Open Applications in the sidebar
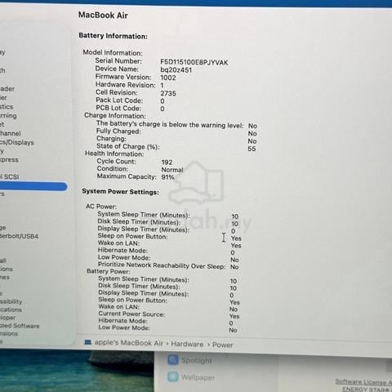 (11, 310)
